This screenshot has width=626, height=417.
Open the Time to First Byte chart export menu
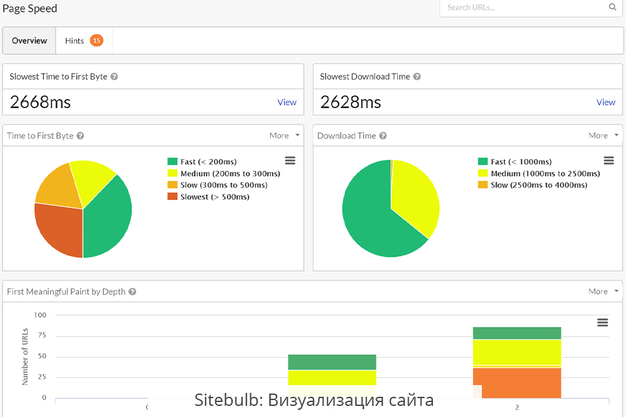290,160
